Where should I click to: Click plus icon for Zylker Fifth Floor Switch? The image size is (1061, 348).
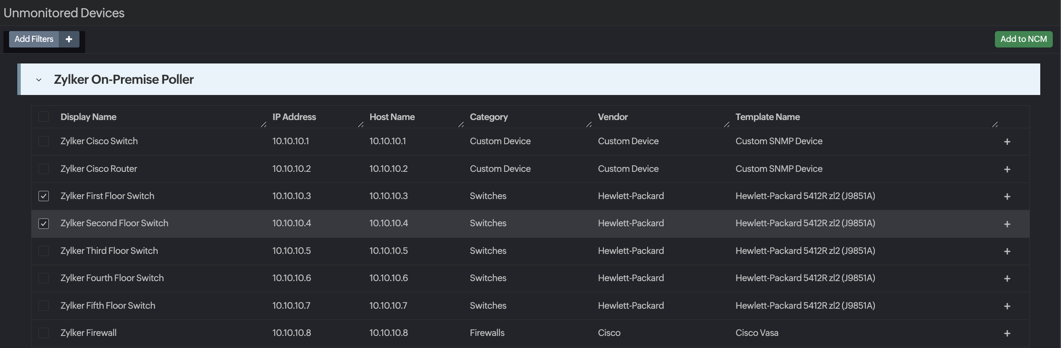pos(1007,306)
